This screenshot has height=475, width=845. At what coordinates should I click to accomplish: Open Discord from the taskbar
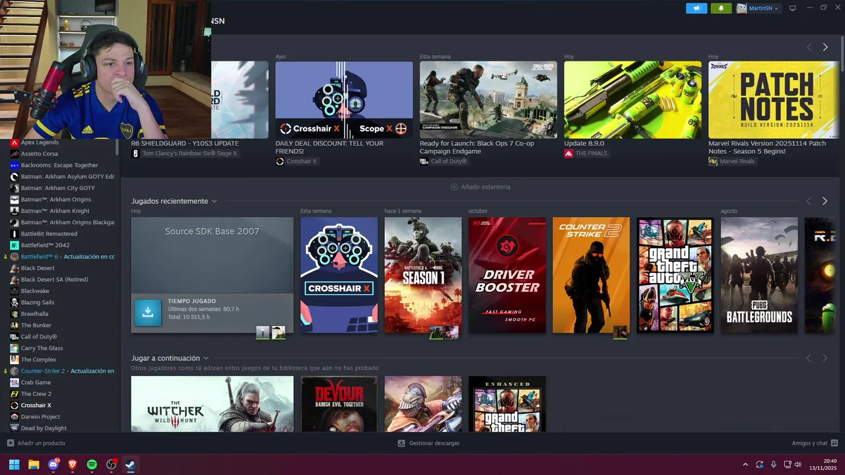(x=53, y=464)
